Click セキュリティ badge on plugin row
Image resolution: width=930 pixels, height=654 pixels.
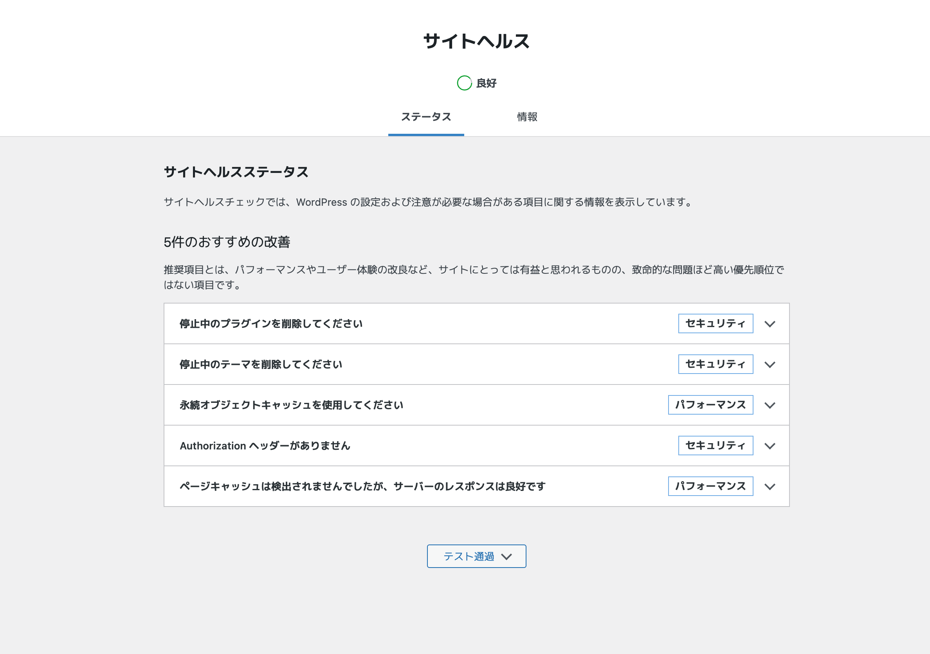[716, 323]
